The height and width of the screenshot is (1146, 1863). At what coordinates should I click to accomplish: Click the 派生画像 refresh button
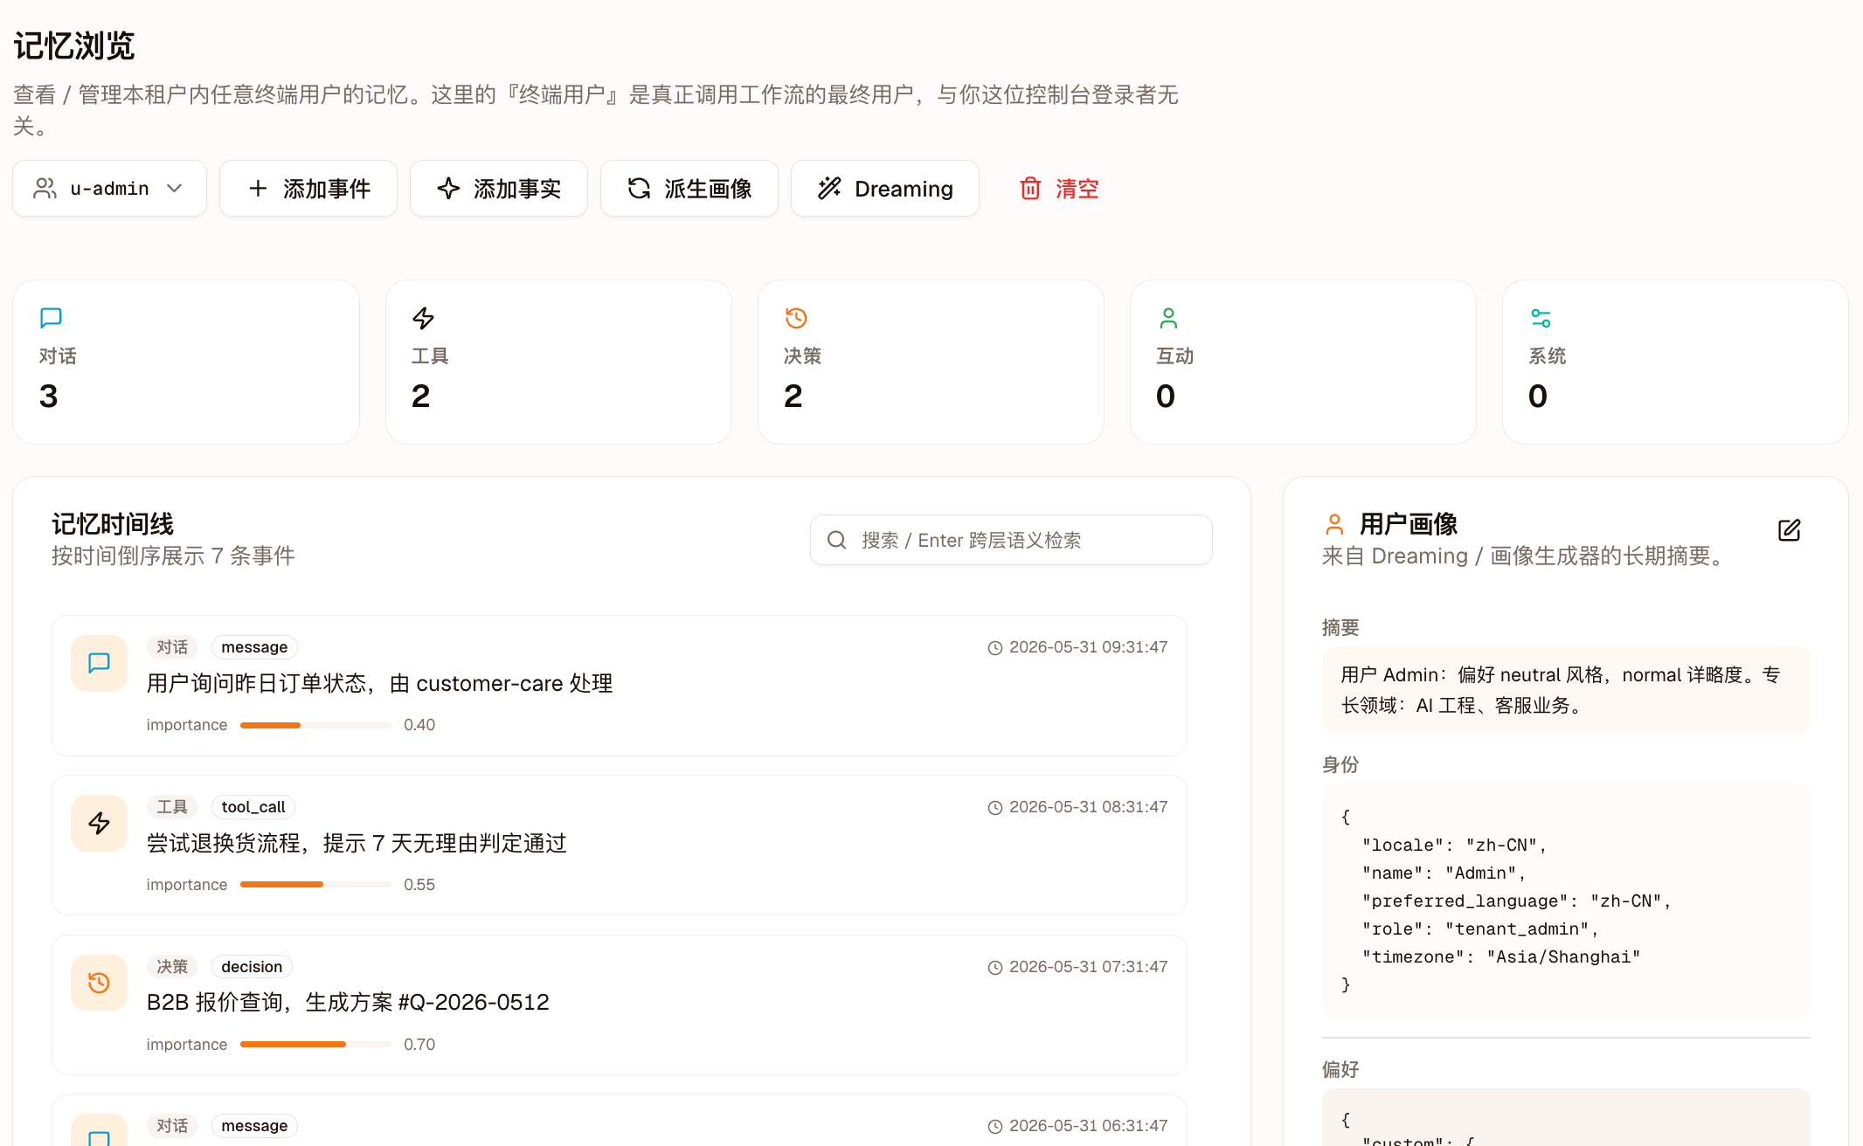[689, 189]
